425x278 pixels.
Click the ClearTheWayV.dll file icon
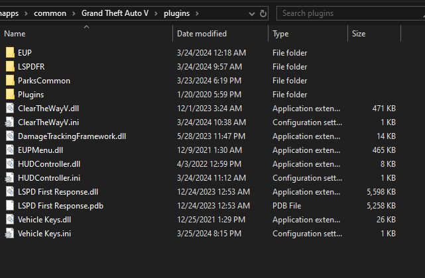pyautogui.click(x=10, y=108)
